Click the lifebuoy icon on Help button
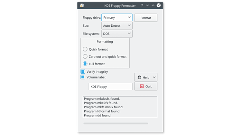The image size is (242, 136). pyautogui.click(x=139, y=77)
